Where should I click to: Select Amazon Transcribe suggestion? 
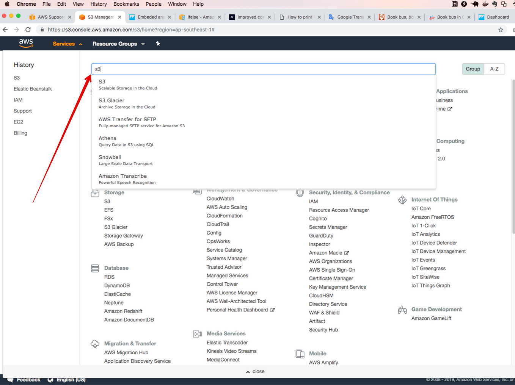(264, 179)
